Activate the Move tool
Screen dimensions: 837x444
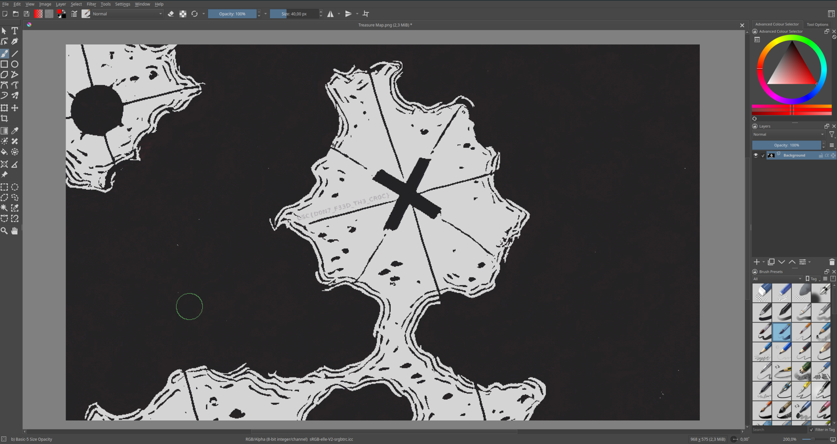coord(15,108)
